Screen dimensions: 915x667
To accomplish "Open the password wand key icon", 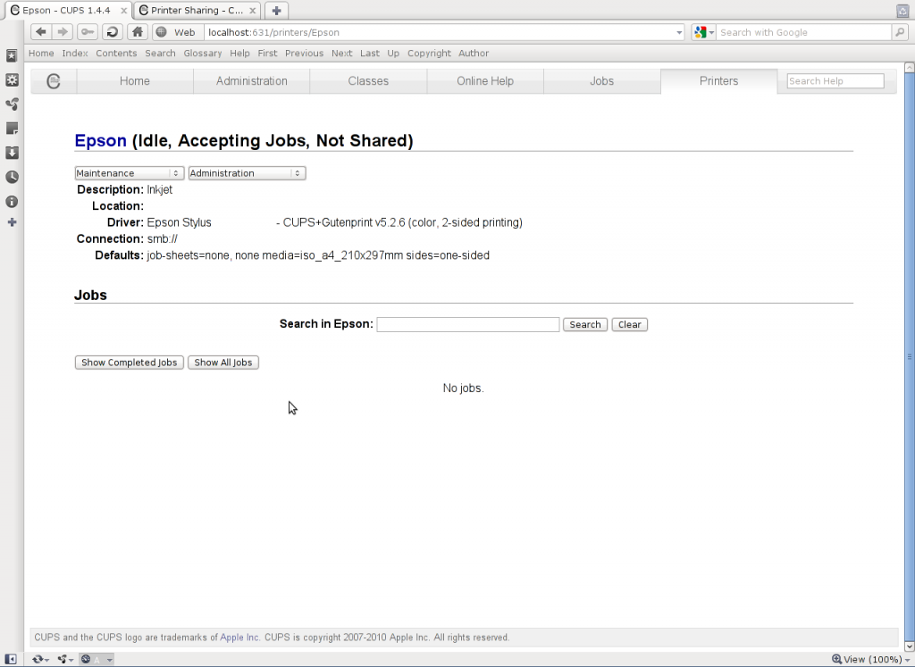I will tap(88, 32).
